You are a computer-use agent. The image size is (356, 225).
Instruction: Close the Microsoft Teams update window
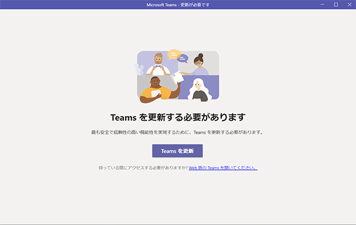(x=349, y=5)
